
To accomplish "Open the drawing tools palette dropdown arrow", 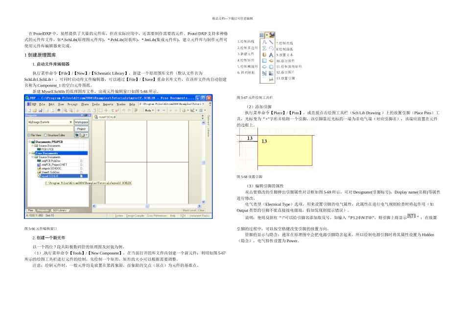I will [267, 35].
